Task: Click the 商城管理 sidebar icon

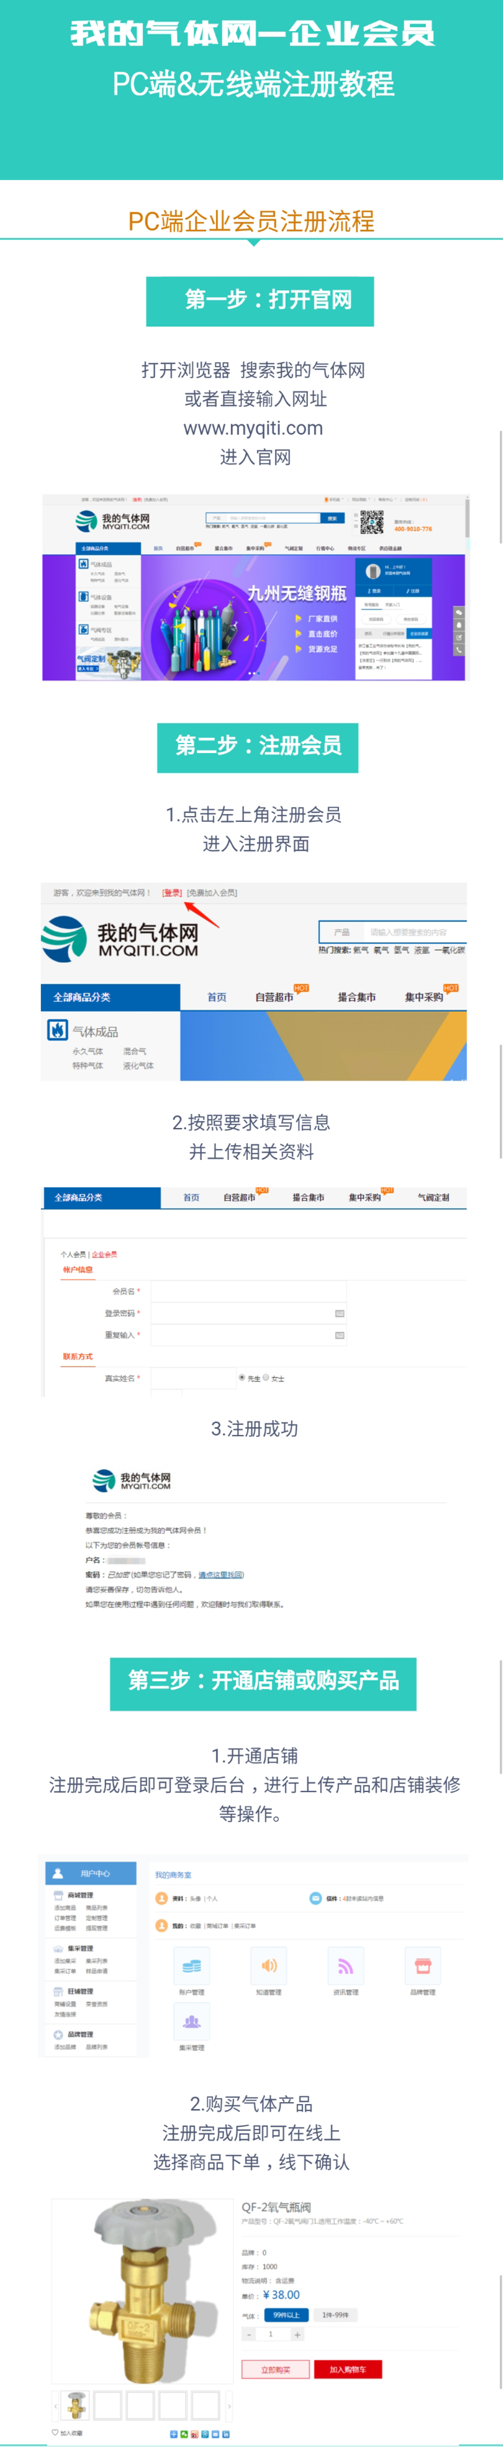Action: [x=58, y=1895]
